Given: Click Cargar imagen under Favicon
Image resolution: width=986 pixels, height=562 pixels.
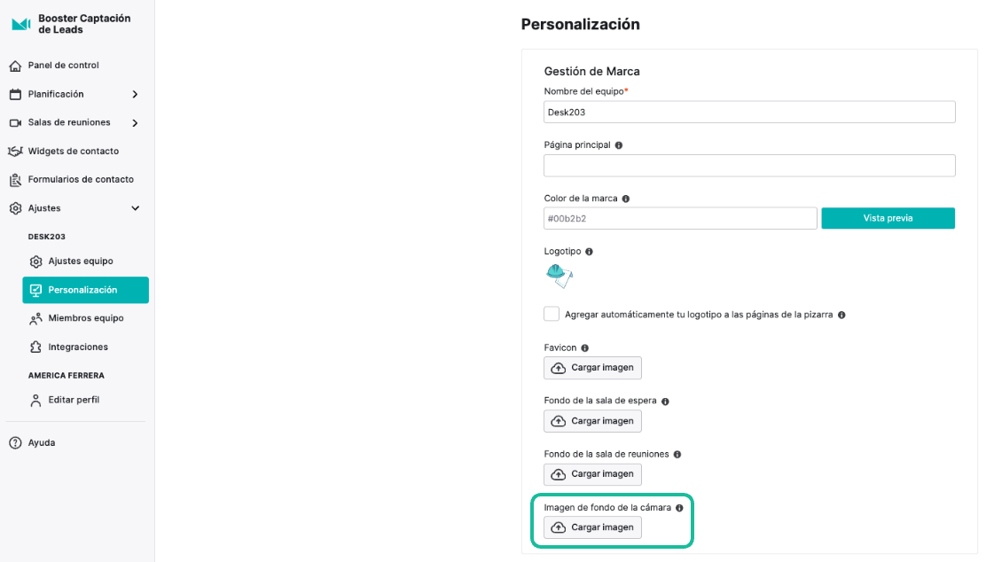Looking at the screenshot, I should click(x=592, y=368).
